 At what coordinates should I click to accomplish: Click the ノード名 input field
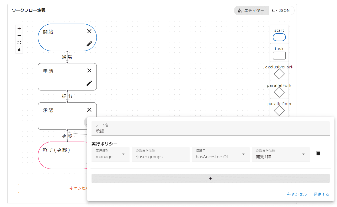pyautogui.click(x=210, y=131)
